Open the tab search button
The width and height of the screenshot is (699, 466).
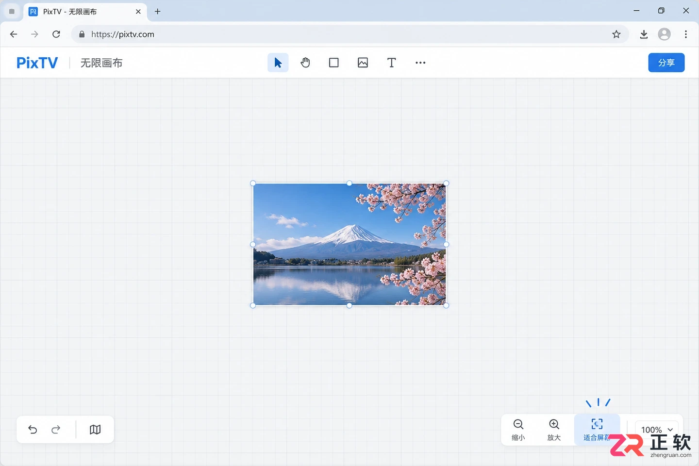click(12, 12)
